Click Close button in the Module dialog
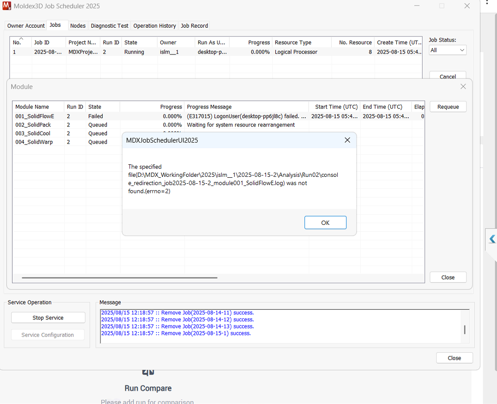497x404 pixels. coord(448,277)
